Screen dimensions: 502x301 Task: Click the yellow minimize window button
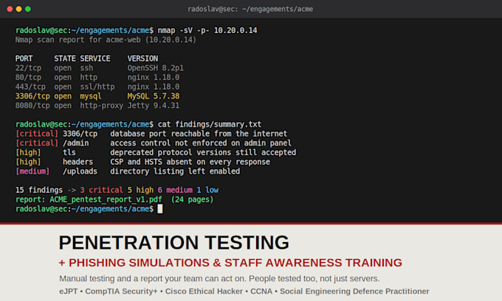(x=19, y=9)
